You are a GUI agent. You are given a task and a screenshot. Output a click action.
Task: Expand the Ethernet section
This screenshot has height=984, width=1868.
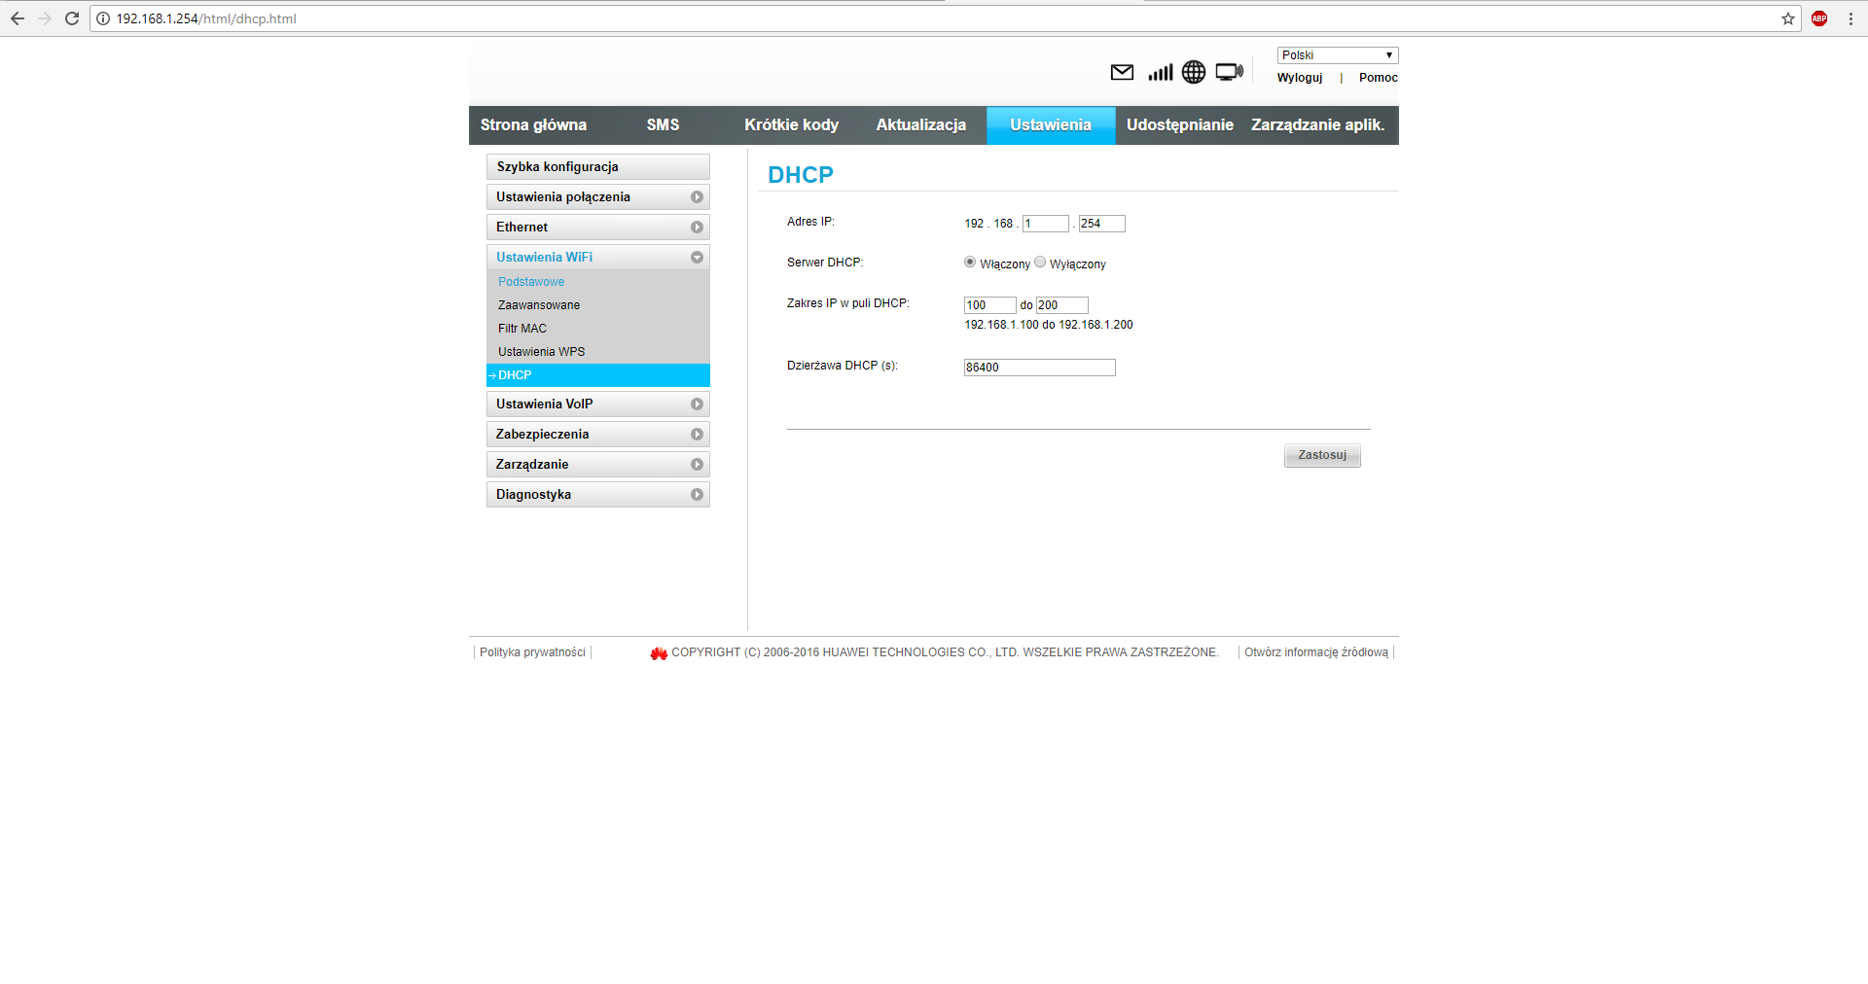tap(598, 228)
